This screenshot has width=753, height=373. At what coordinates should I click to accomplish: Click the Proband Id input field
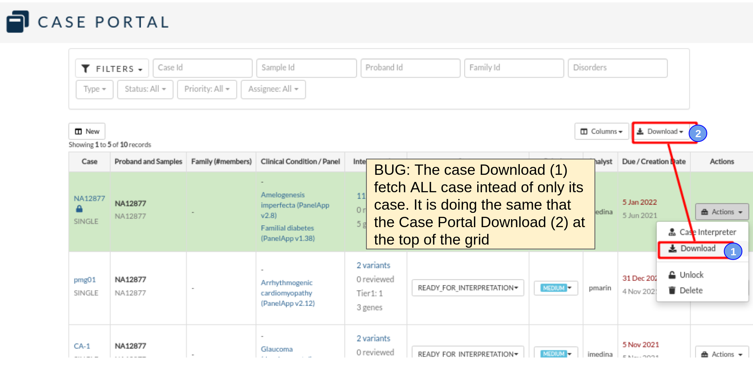pos(410,68)
